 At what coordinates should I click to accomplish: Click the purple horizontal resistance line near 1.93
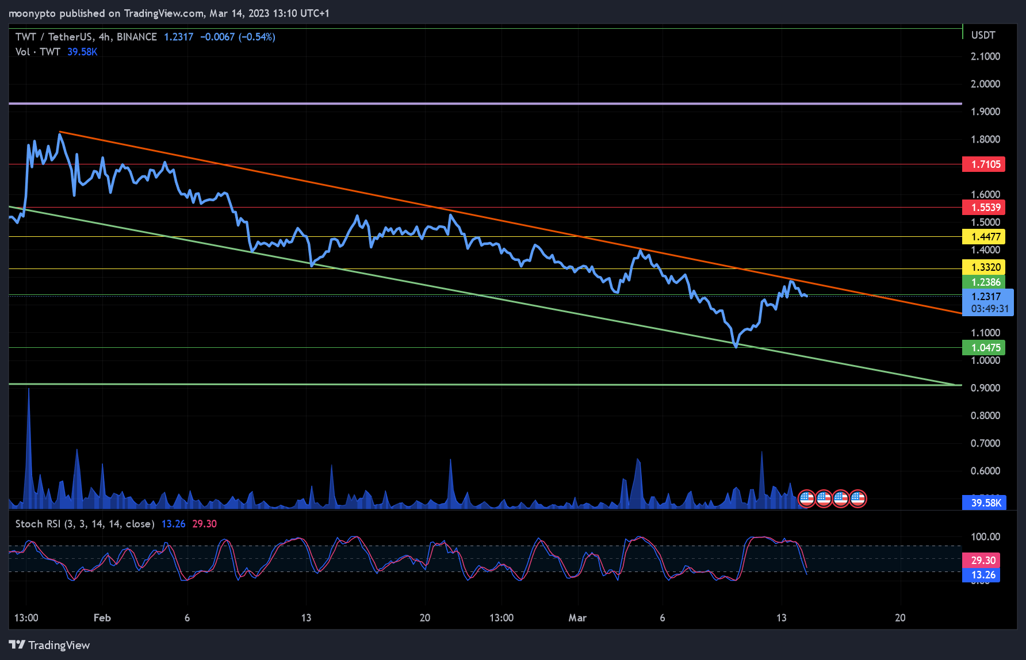[x=485, y=103]
